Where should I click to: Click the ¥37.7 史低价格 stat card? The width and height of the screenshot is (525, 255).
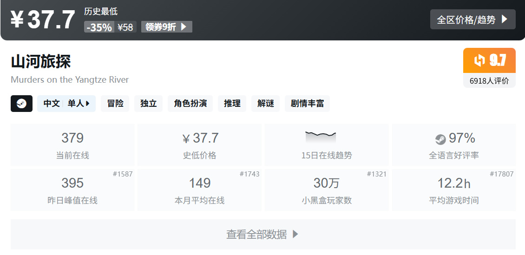[x=200, y=145]
